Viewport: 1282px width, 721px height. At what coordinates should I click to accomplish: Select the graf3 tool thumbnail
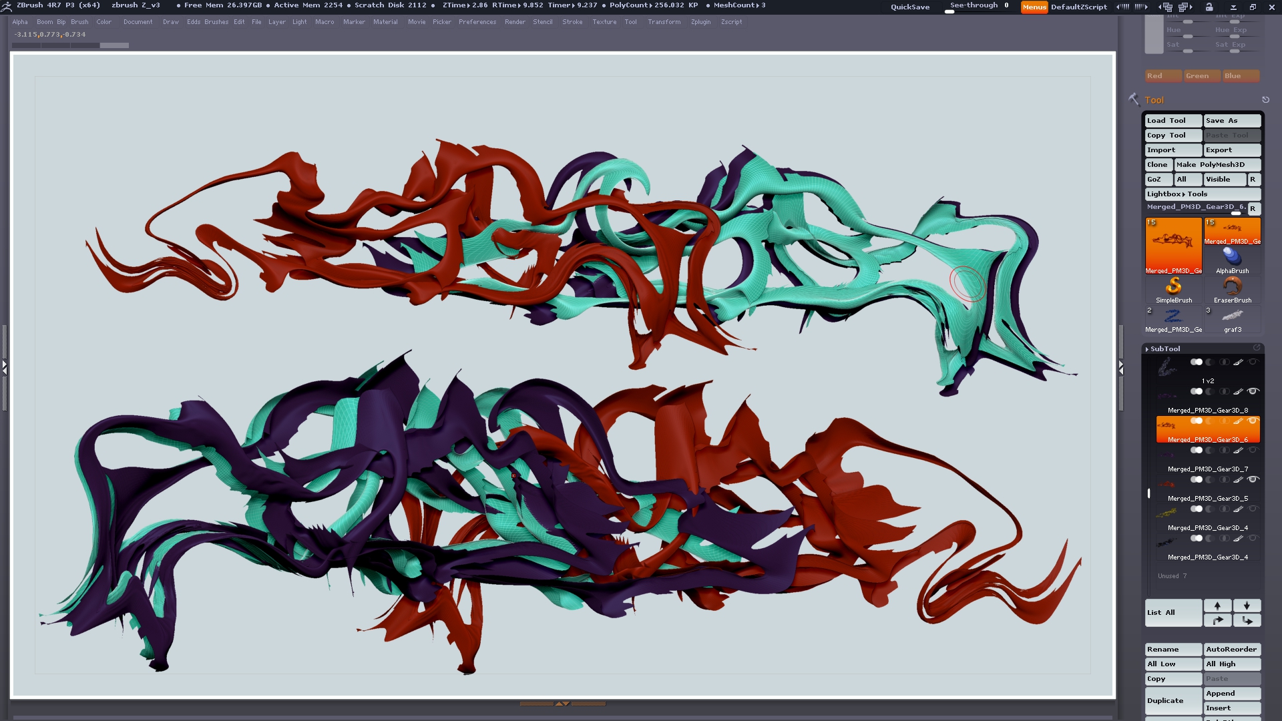coord(1232,316)
